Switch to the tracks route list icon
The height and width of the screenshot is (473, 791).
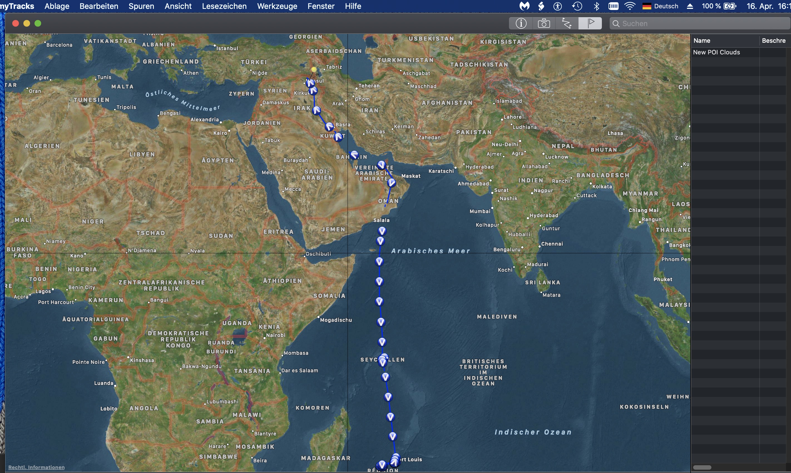(567, 23)
